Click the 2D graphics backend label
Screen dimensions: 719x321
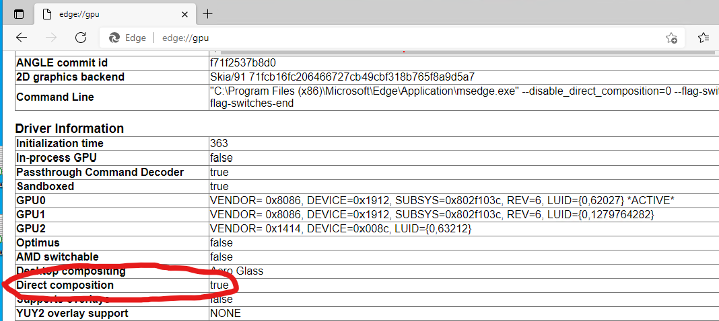click(70, 77)
